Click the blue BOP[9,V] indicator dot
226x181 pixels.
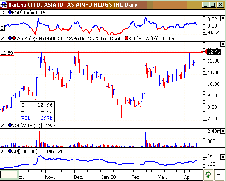point(10,13)
